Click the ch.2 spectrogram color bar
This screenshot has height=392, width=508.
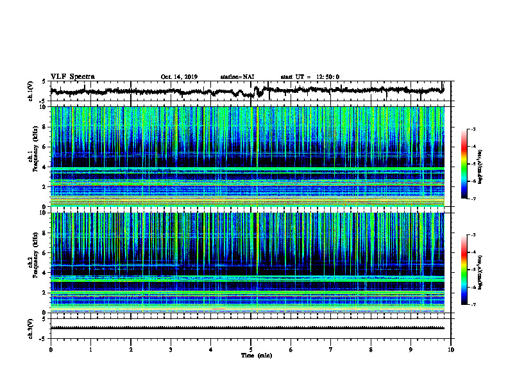(464, 270)
